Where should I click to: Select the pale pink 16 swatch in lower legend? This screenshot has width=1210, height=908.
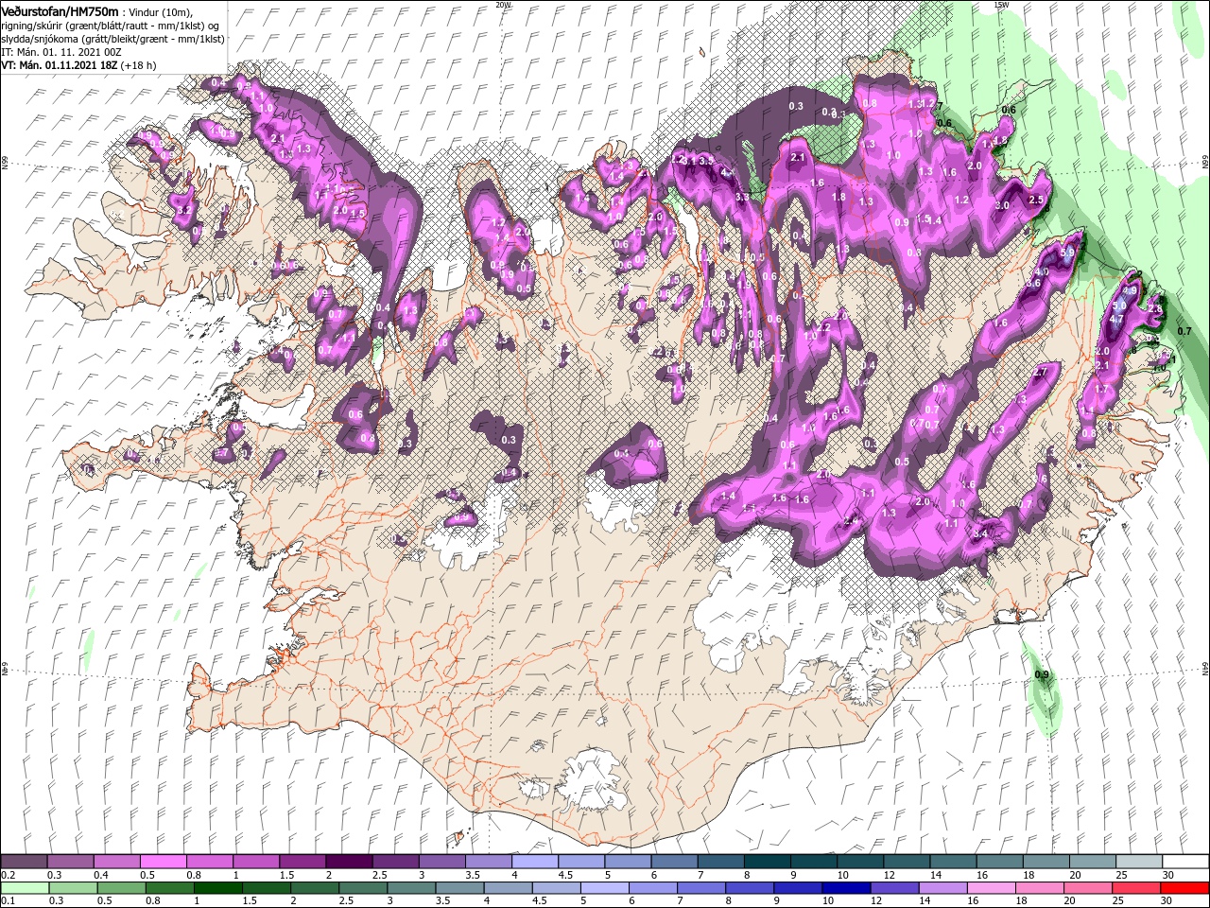click(992, 887)
